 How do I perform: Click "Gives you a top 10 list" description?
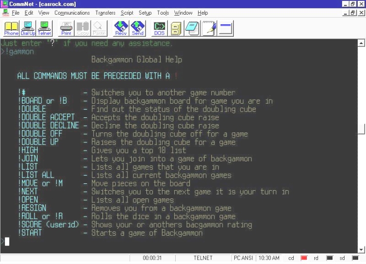(139, 150)
